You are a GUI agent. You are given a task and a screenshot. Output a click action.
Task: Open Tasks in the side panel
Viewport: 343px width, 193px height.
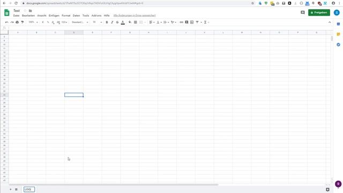[x=338, y=44]
